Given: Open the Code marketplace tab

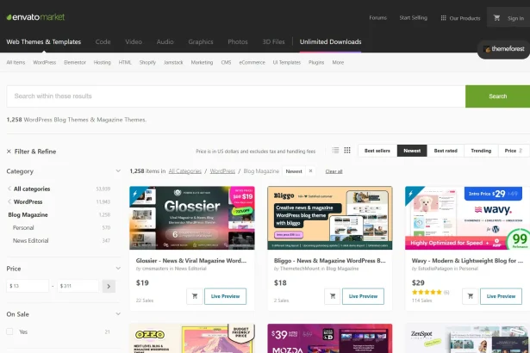Looking at the screenshot, I should pos(103,42).
